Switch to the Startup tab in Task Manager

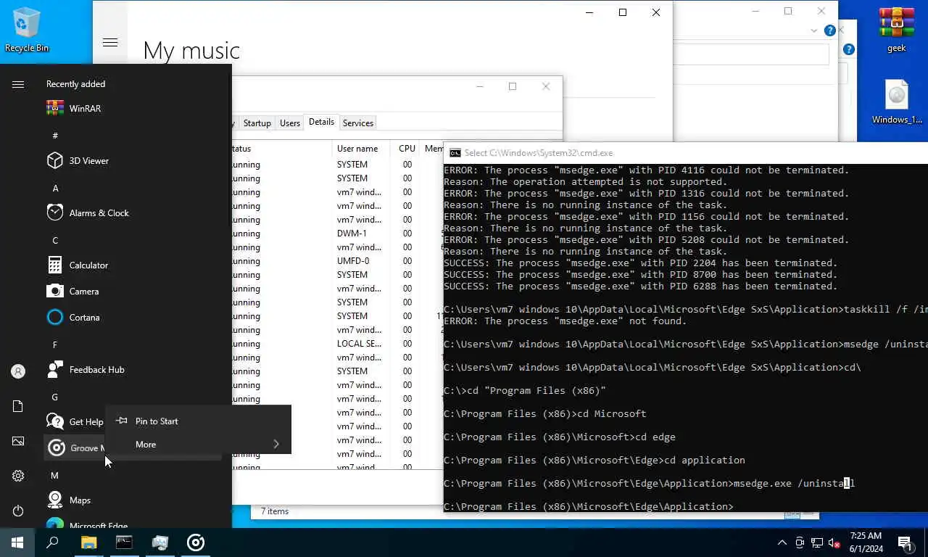coord(257,123)
